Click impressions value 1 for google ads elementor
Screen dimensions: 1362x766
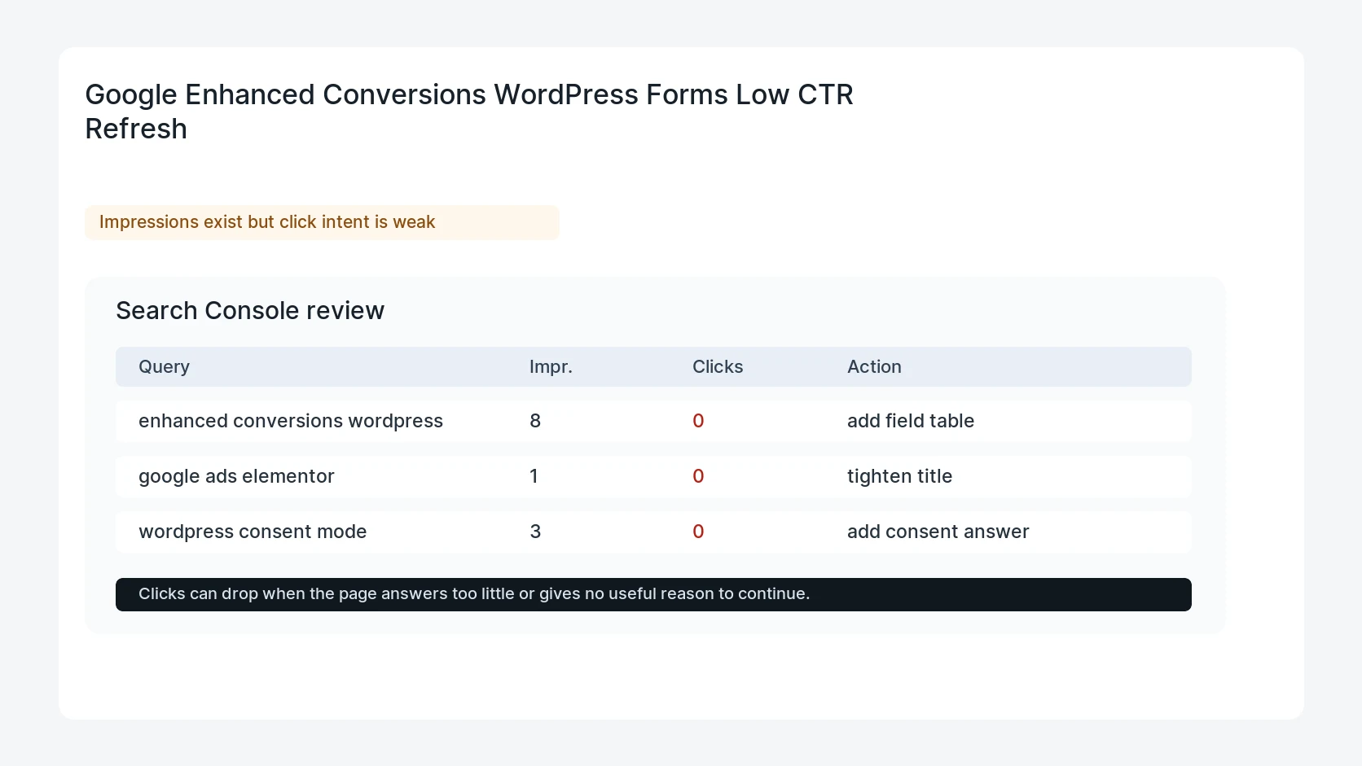pos(534,476)
